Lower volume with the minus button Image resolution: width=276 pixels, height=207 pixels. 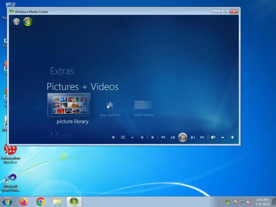[x=223, y=137]
